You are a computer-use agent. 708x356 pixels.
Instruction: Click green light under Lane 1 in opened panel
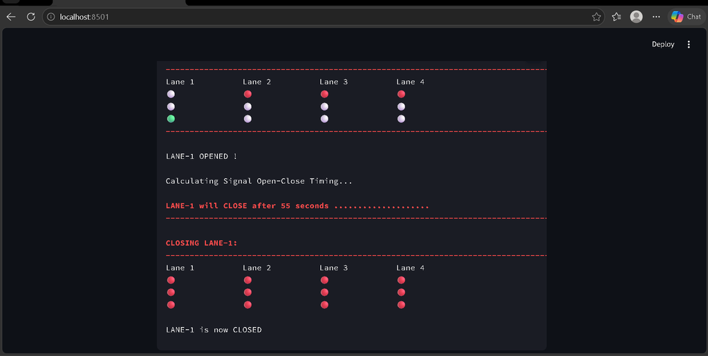tap(171, 119)
